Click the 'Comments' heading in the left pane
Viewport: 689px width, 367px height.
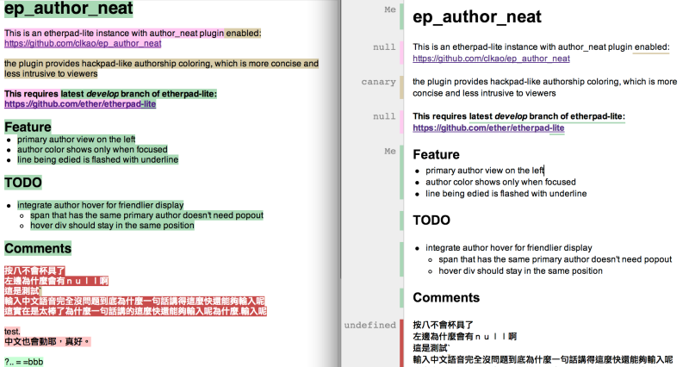38,249
